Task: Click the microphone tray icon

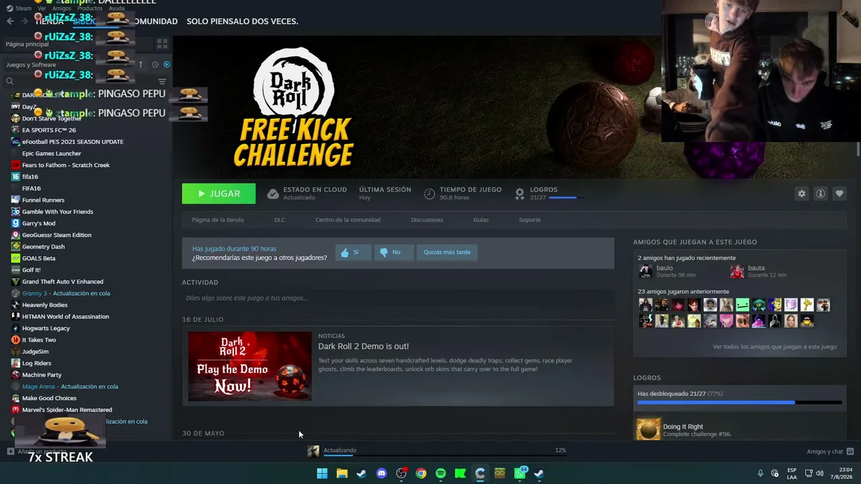Action: (760, 473)
